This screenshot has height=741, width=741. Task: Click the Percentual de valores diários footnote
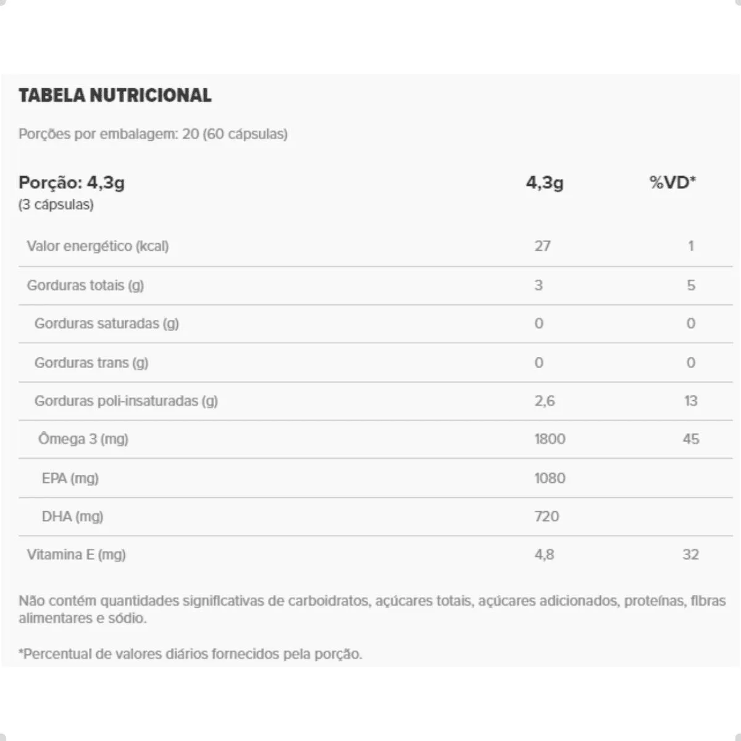[x=190, y=654]
